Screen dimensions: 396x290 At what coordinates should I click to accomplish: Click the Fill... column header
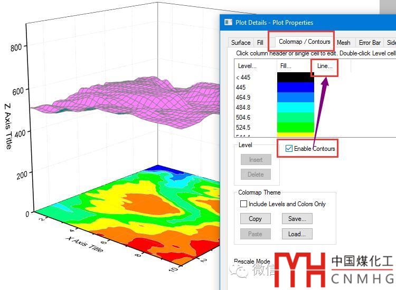286,66
